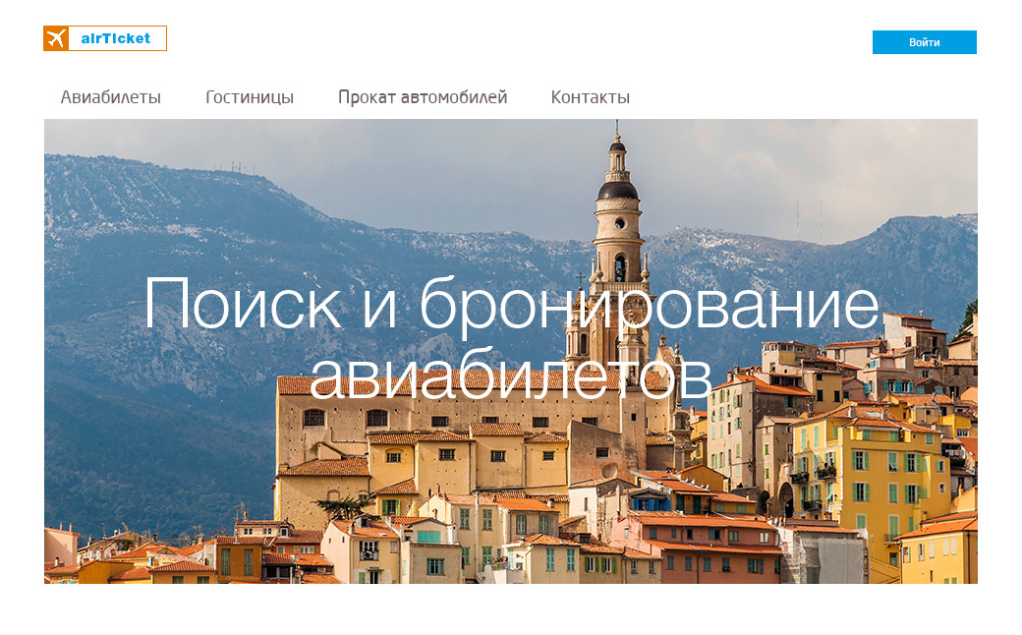Click the orange airplane logo icon

coord(56,38)
